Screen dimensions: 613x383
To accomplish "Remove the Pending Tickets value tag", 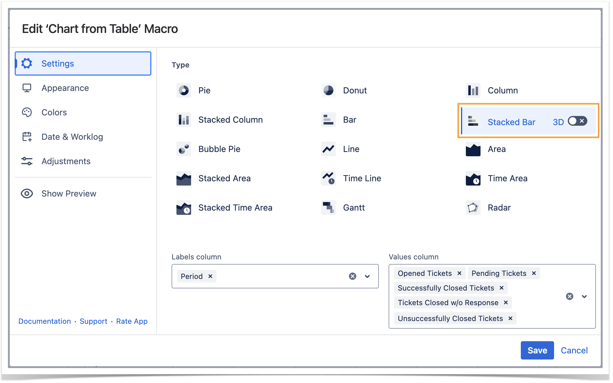I will 534,273.
